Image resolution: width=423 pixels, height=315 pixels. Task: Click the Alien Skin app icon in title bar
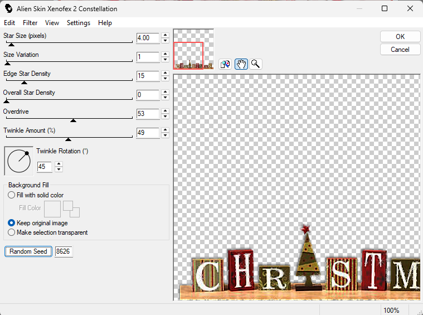(8, 8)
